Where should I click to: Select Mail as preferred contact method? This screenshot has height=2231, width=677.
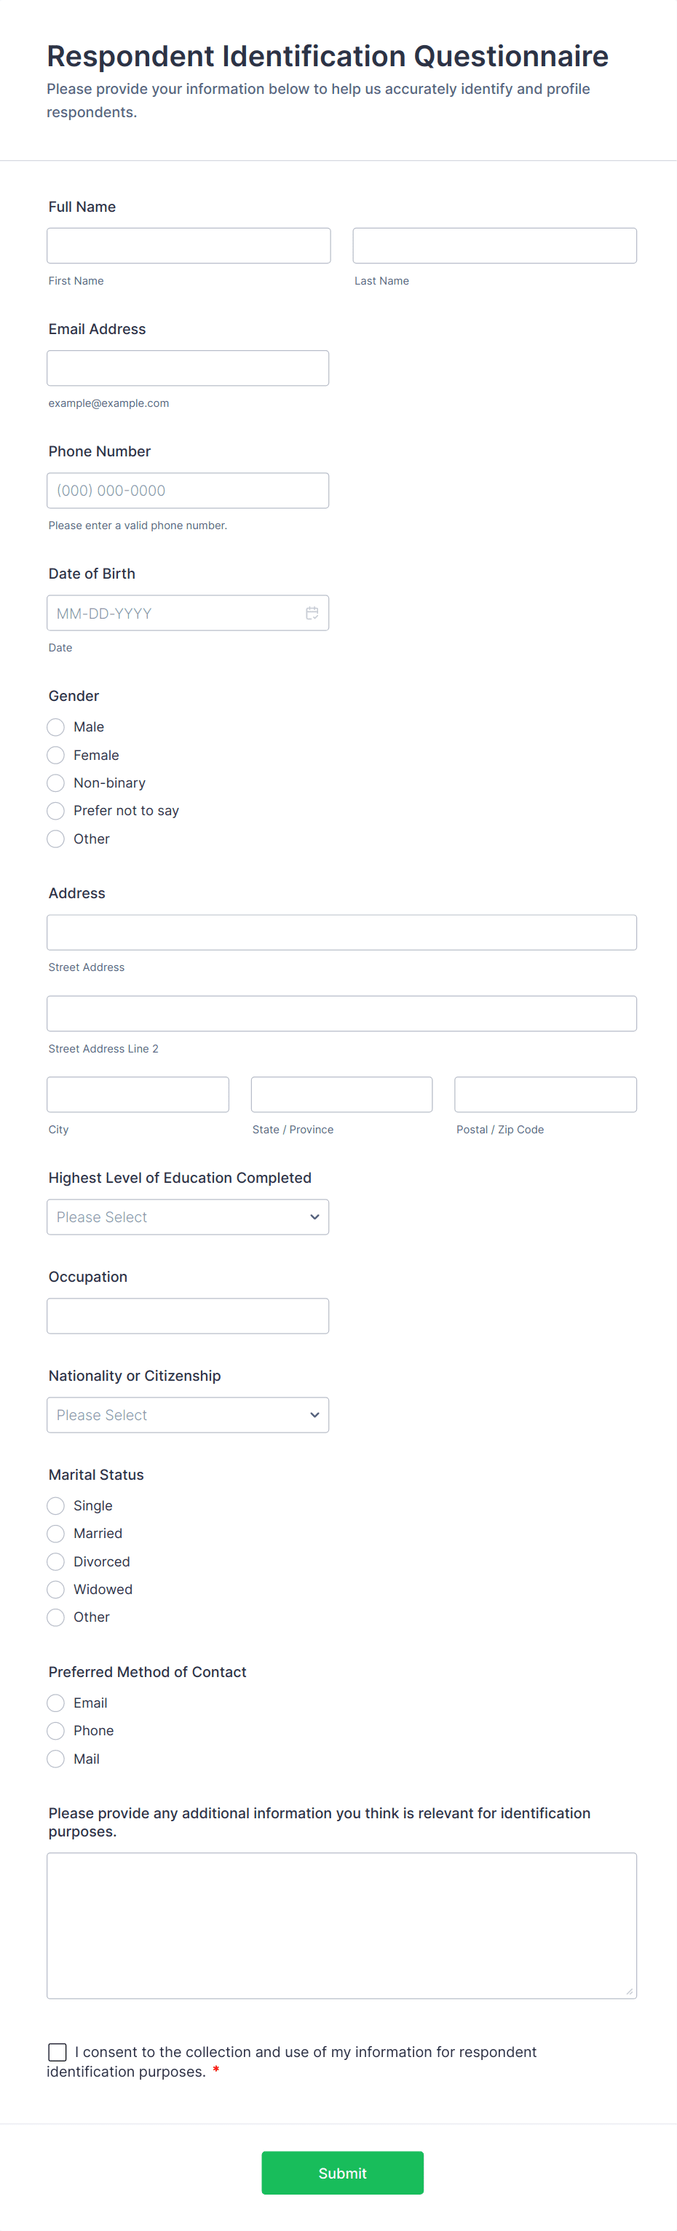(x=56, y=1759)
